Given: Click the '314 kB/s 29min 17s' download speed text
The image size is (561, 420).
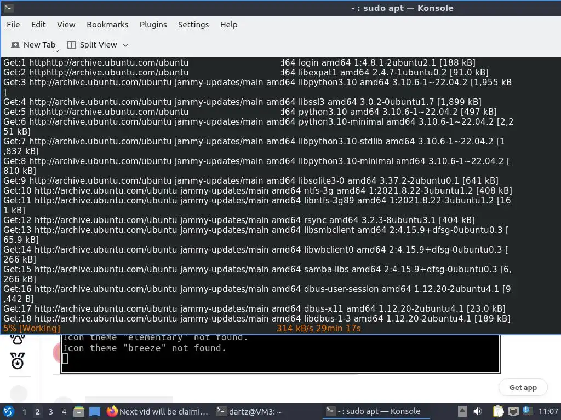Looking at the screenshot, I should 319,328.
